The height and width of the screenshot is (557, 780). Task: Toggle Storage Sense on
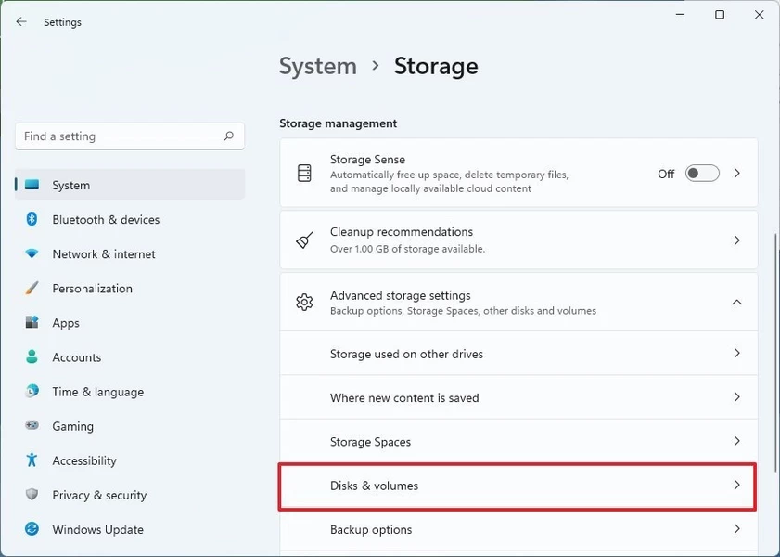(702, 174)
